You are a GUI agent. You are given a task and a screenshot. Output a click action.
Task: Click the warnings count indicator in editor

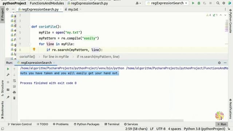pos(209,15)
